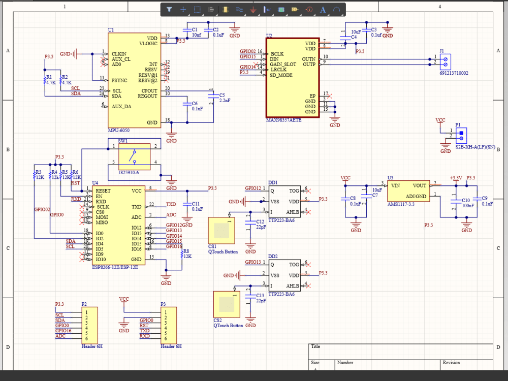Activate the Place Wire tool

239,9
